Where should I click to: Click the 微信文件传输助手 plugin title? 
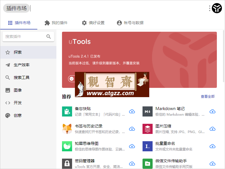171,161
